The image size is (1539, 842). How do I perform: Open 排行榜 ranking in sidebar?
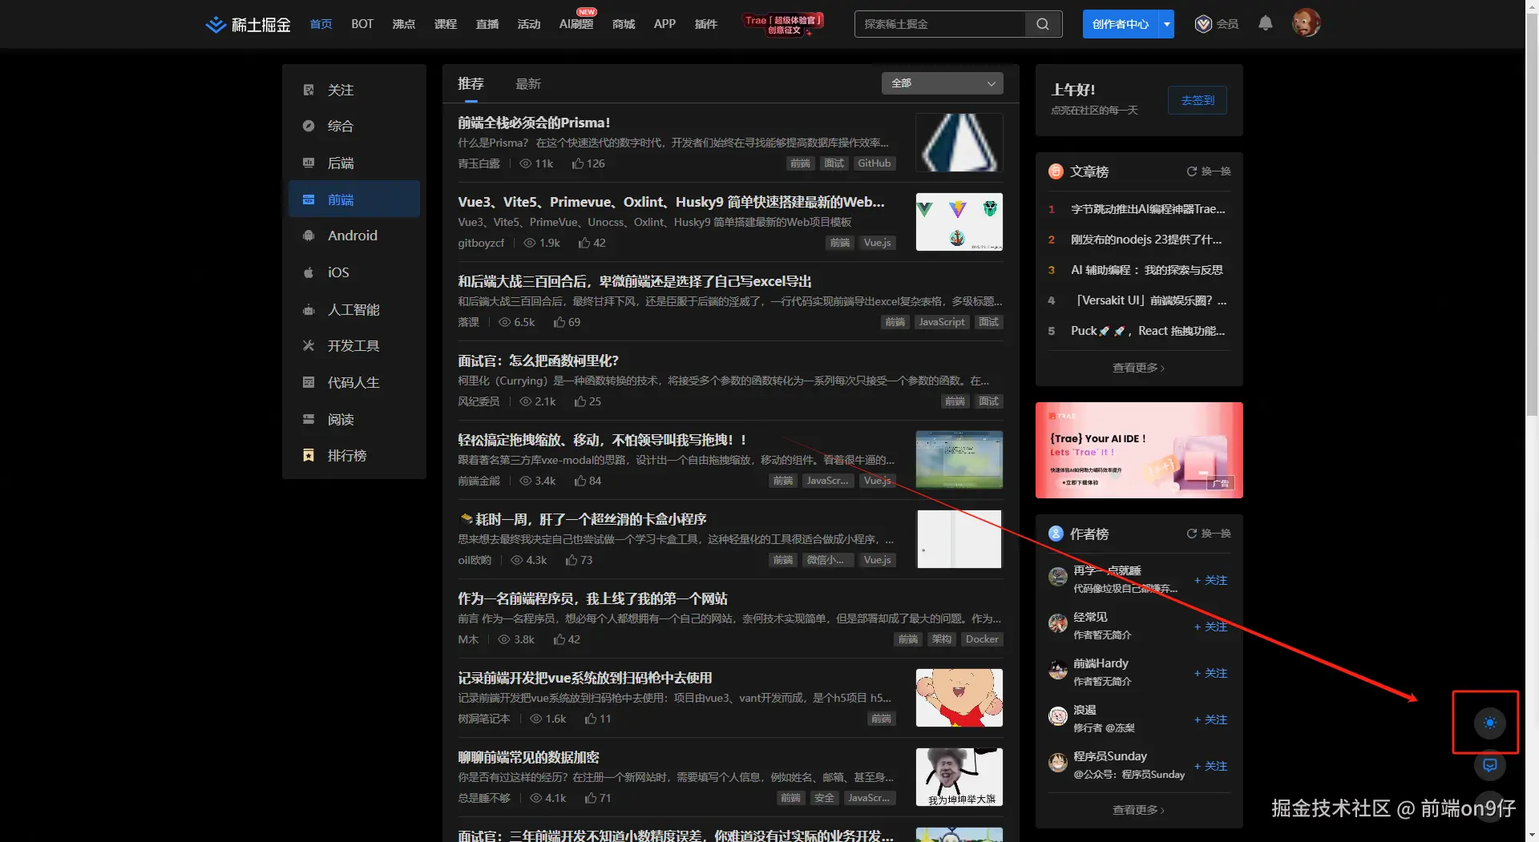(353, 455)
